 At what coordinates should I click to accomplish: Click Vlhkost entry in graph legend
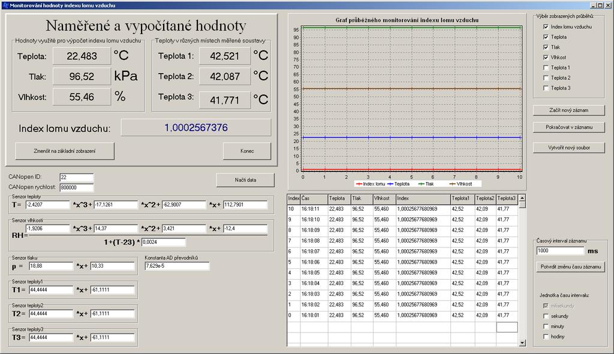460,184
